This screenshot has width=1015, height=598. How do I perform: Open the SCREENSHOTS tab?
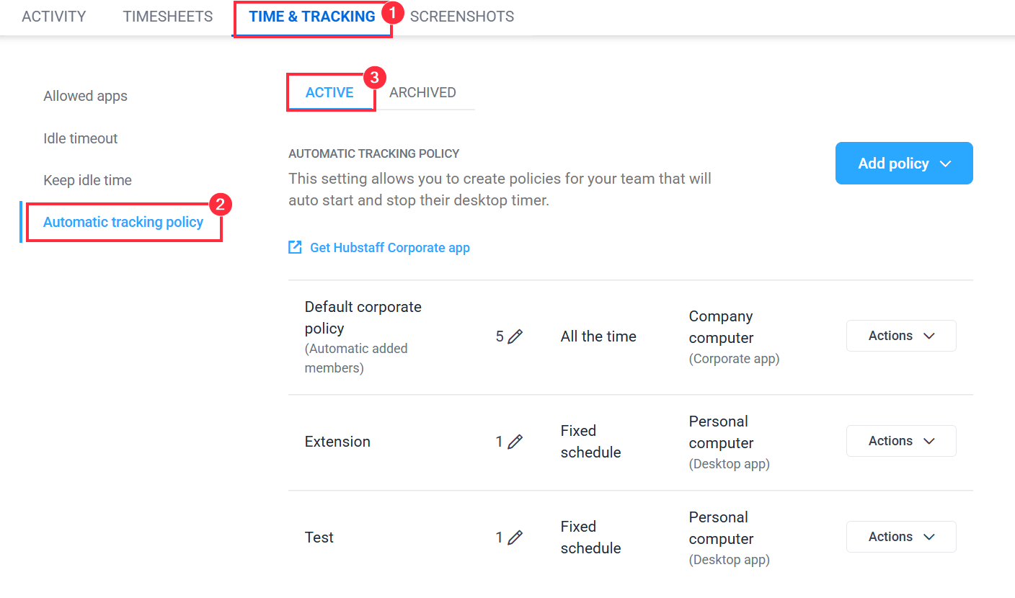click(461, 16)
